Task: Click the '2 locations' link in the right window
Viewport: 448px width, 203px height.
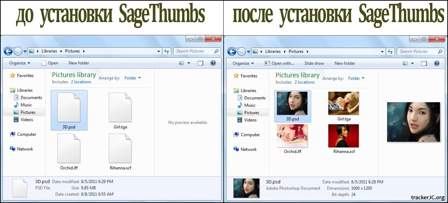Action: tap(304, 82)
